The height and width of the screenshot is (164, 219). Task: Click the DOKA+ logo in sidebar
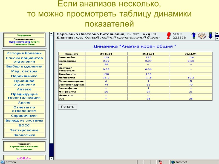tap(24, 158)
